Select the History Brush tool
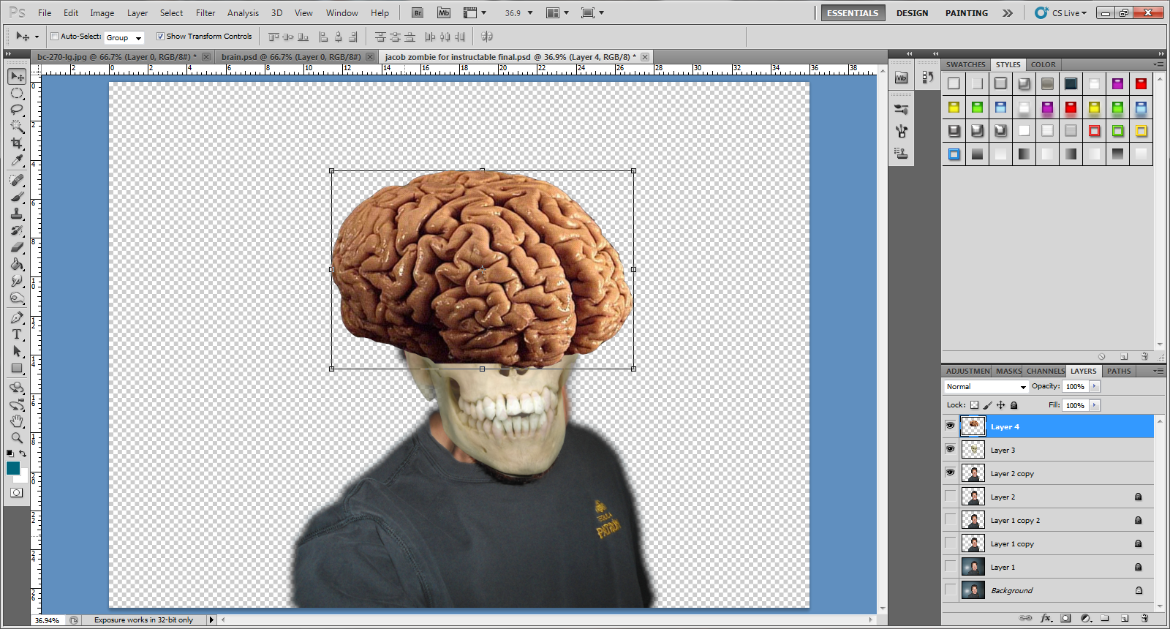This screenshot has height=629, width=1170. 18,230
